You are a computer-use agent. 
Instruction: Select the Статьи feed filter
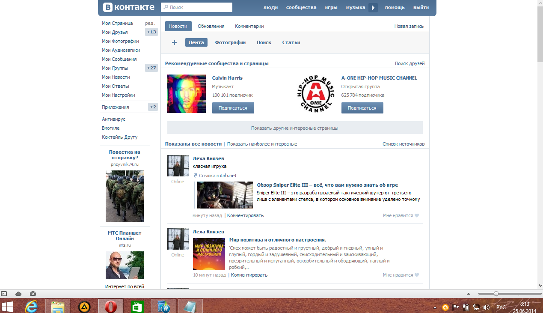click(291, 42)
